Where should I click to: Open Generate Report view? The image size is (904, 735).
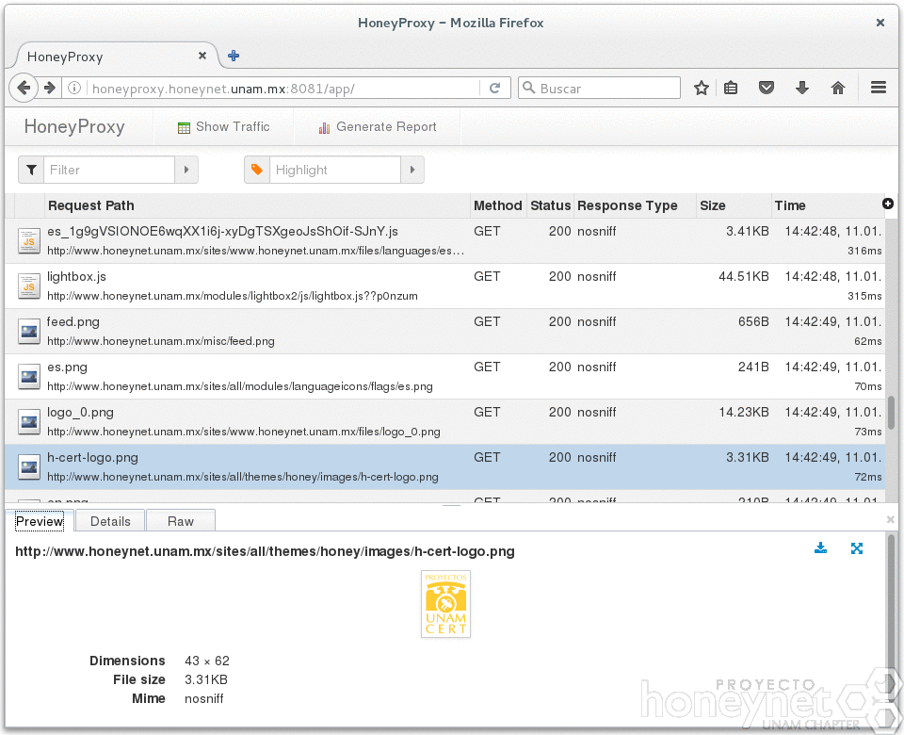pyautogui.click(x=378, y=127)
